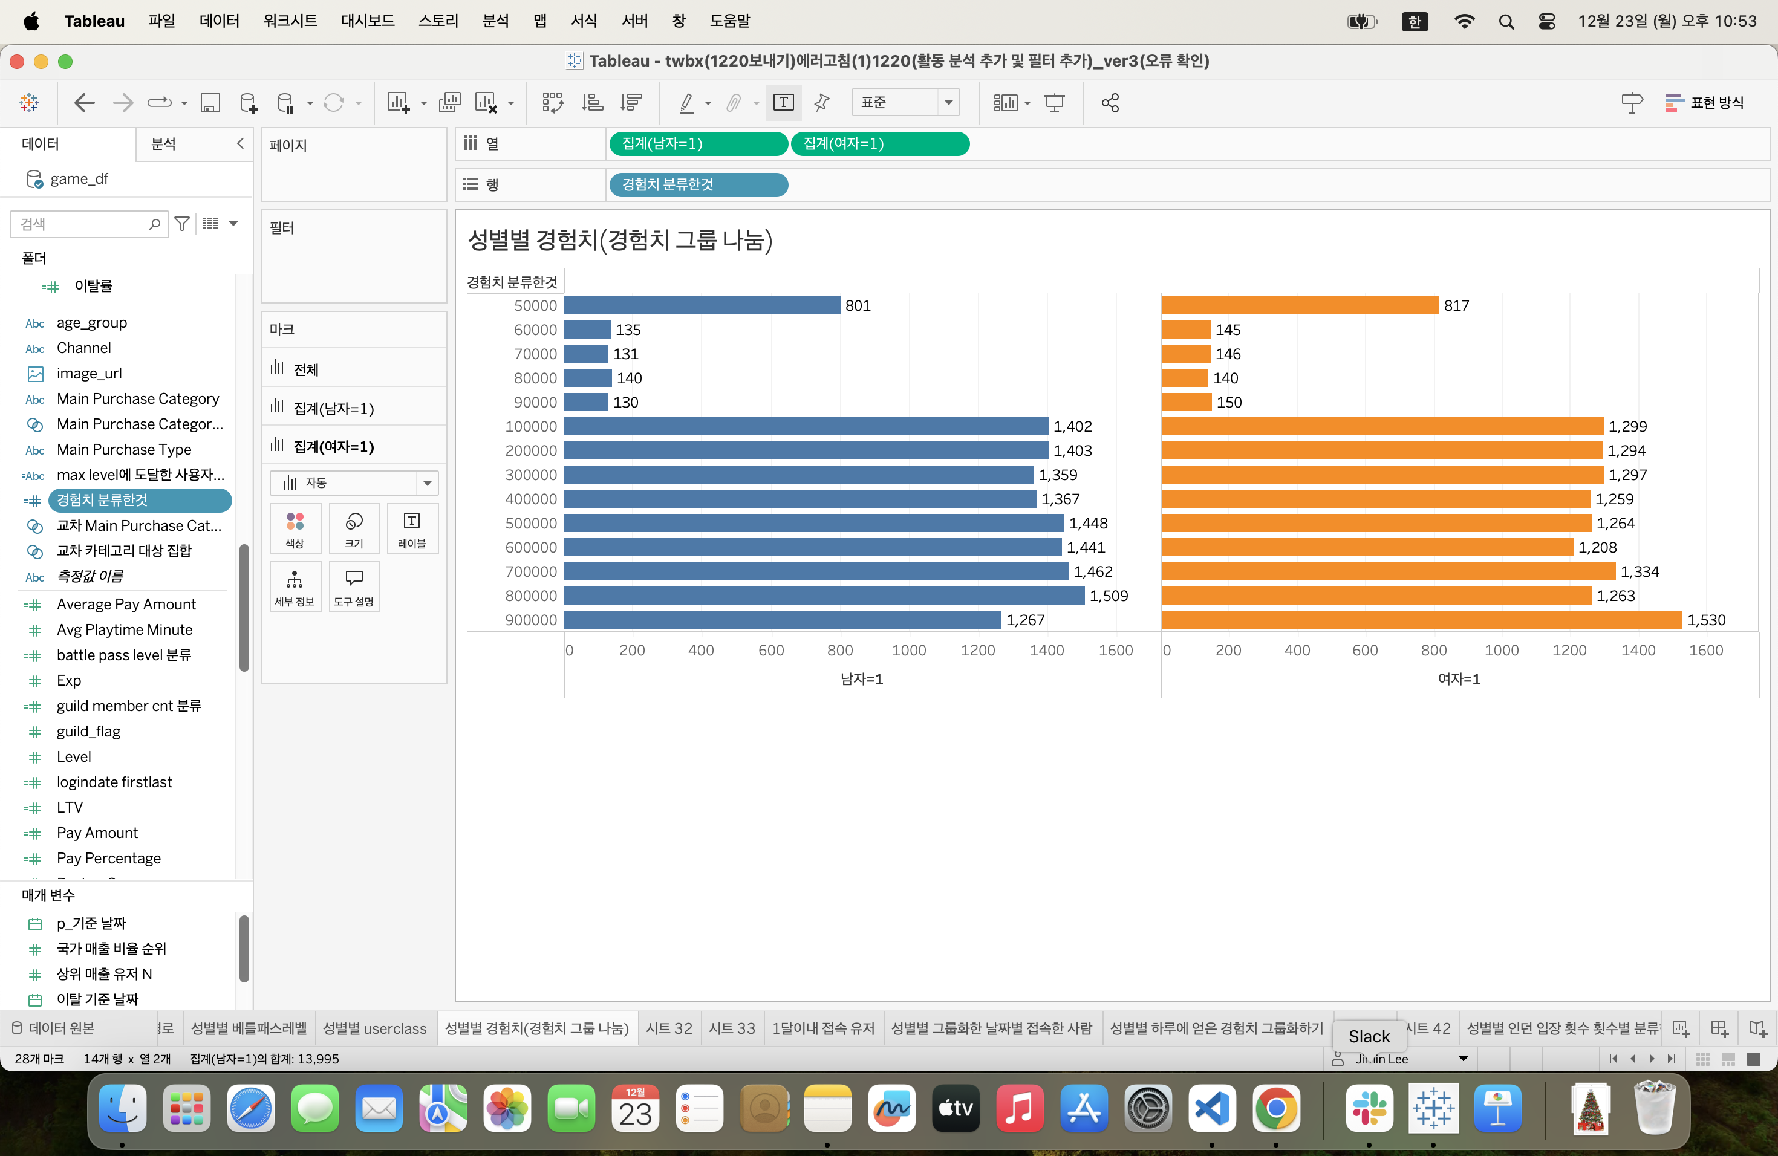Click the fix axes pin icon
The width and height of the screenshot is (1778, 1156).
822,102
